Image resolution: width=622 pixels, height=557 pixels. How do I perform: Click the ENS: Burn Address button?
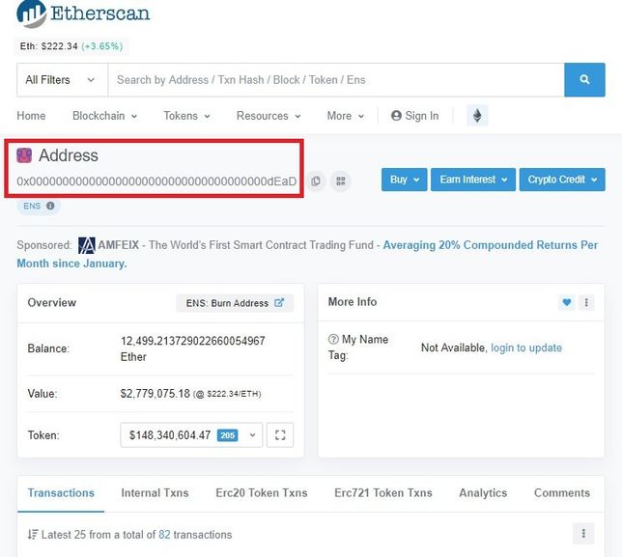235,303
